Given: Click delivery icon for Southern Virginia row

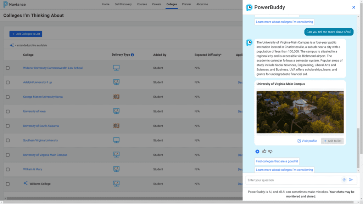Looking at the screenshot, I should pyautogui.click(x=116, y=140).
